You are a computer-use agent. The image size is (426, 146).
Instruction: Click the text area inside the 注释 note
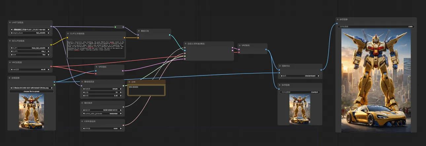(x=146, y=90)
